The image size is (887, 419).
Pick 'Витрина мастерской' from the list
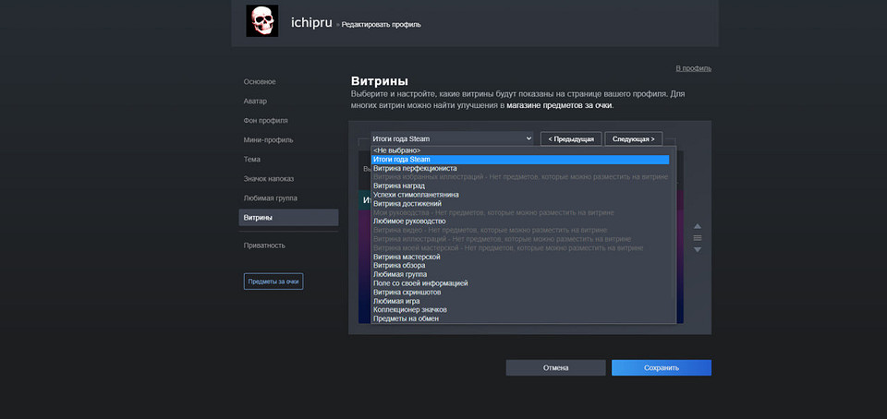click(x=520, y=257)
